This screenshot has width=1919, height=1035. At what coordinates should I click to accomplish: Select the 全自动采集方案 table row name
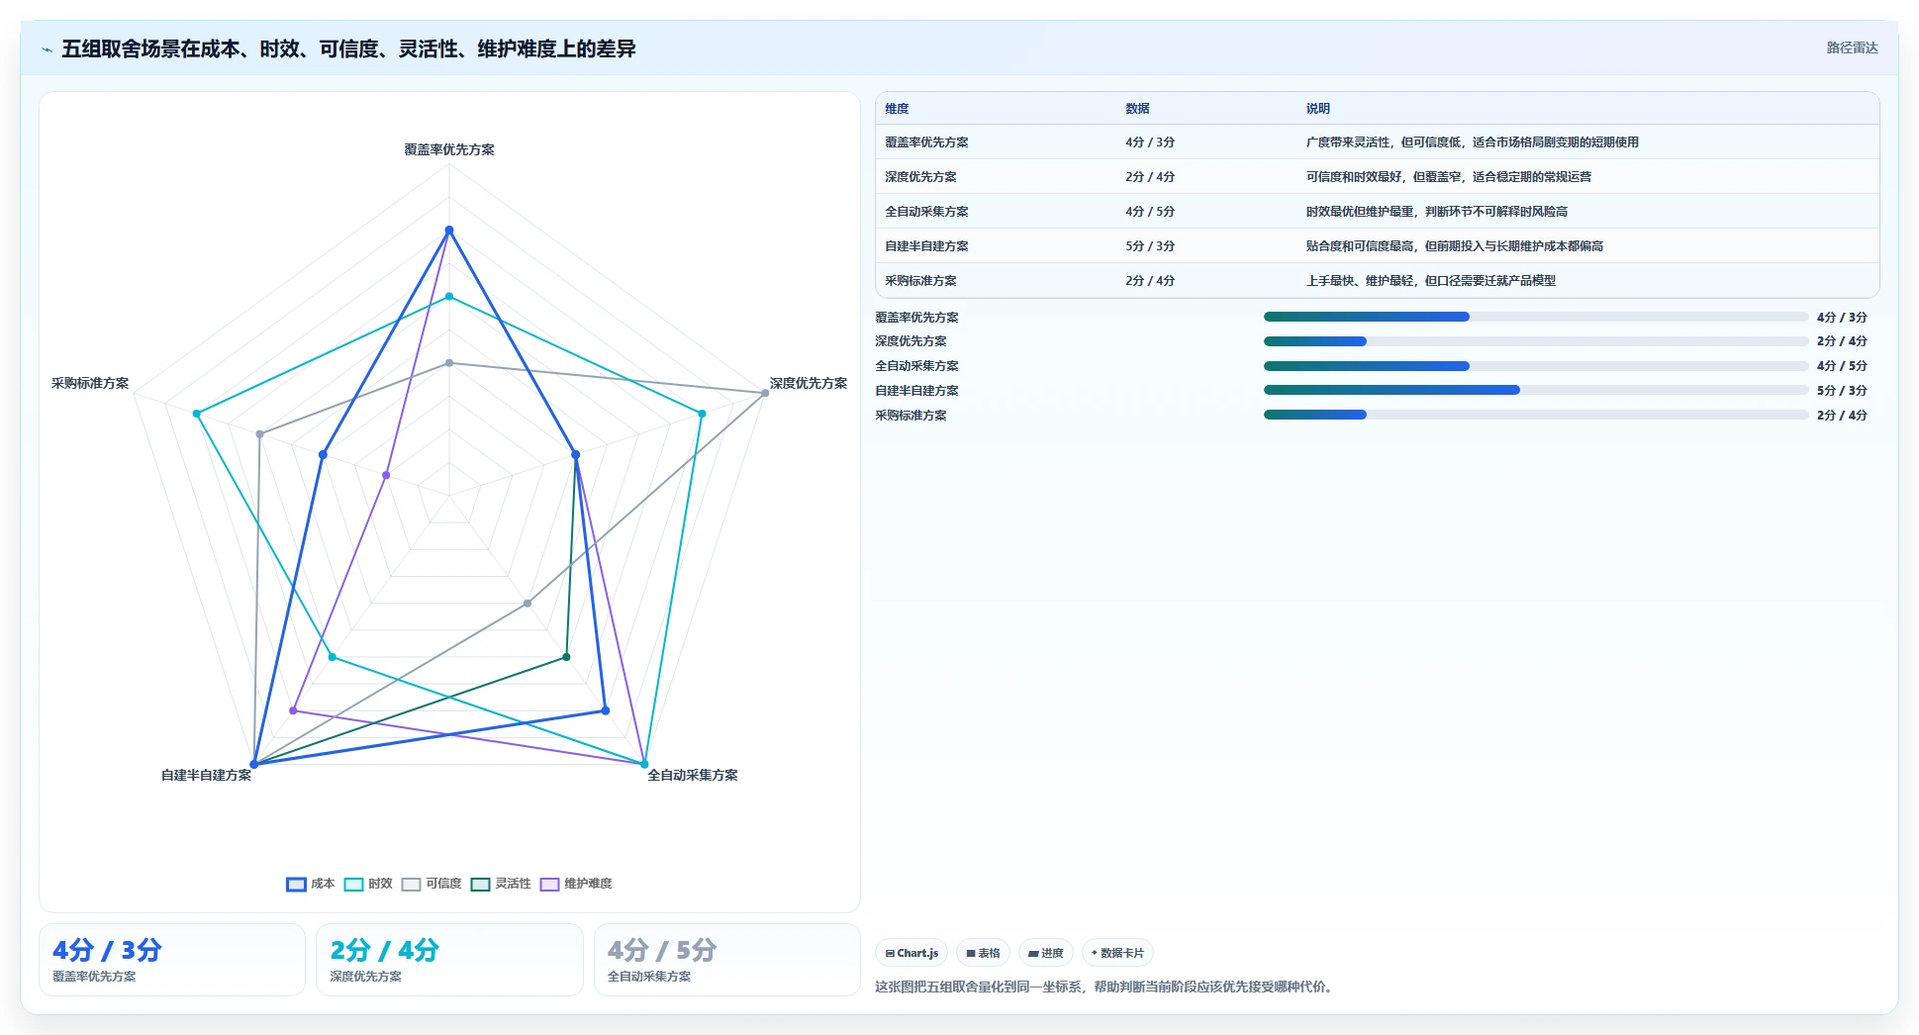pyautogui.click(x=926, y=212)
